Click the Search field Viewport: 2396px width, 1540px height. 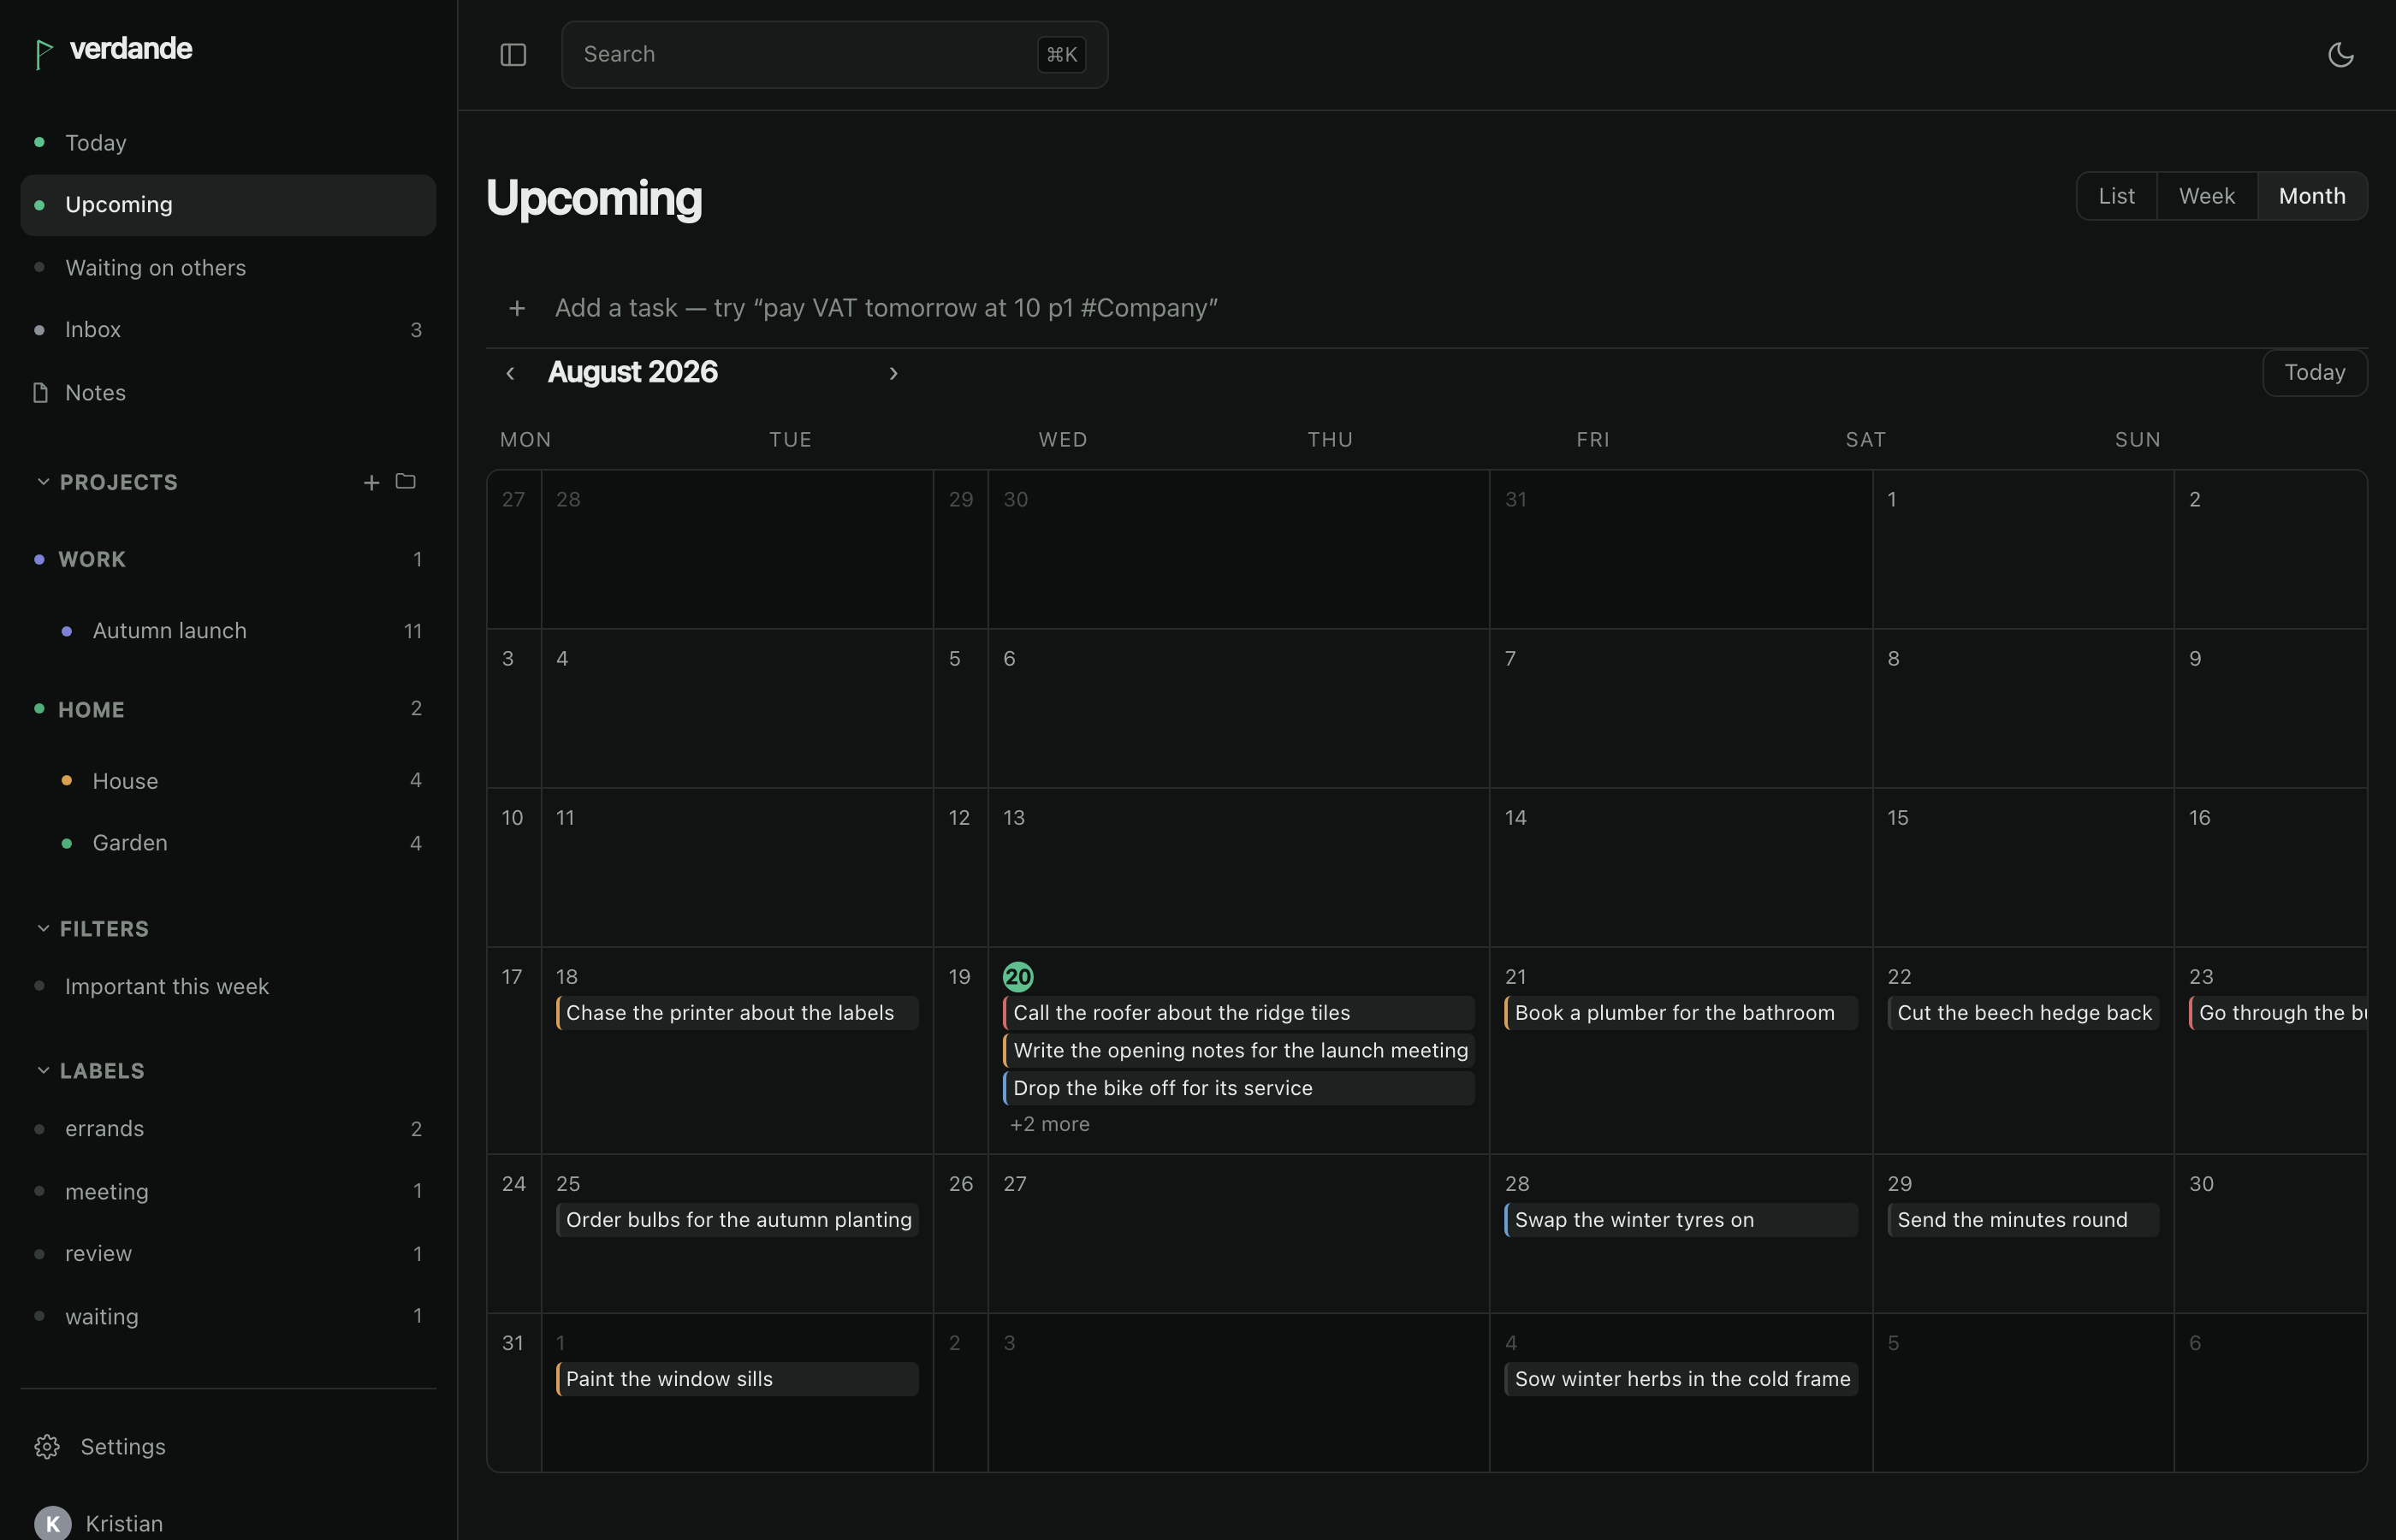(x=834, y=55)
